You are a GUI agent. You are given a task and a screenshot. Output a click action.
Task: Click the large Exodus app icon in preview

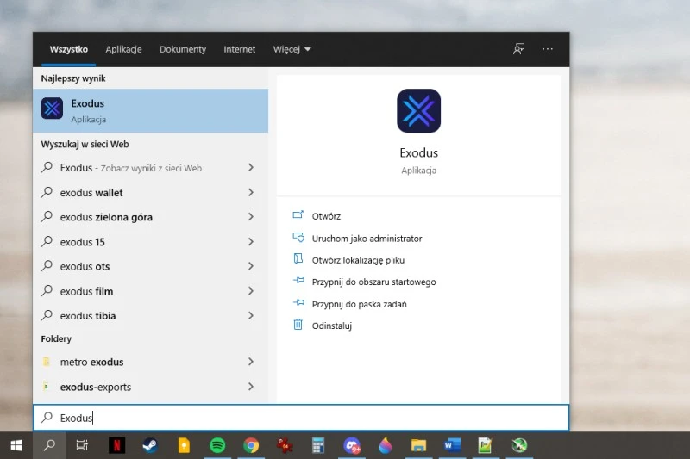[x=418, y=111]
